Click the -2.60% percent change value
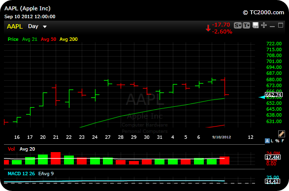 click(222, 32)
